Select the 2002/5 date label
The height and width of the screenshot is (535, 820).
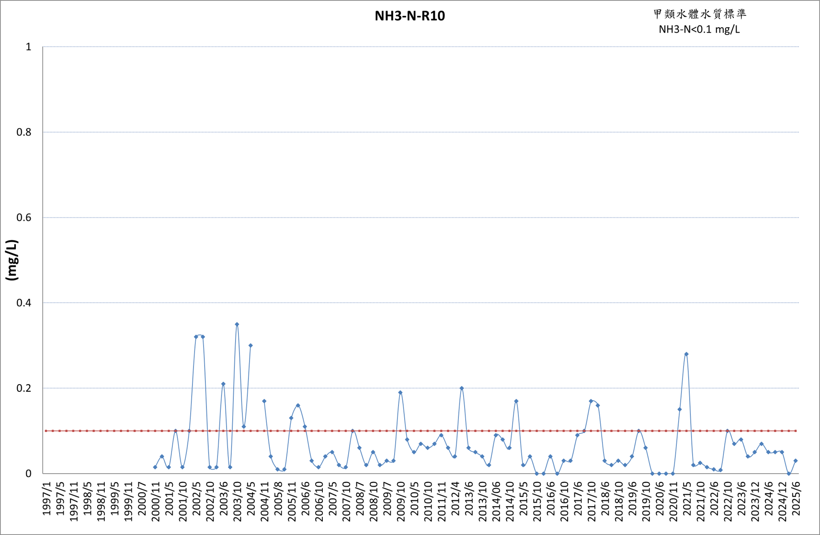[x=196, y=499]
